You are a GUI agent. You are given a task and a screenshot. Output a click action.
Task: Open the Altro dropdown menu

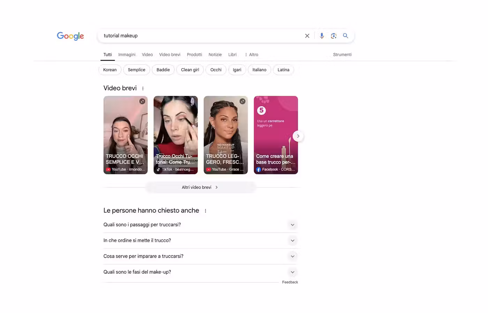[252, 55]
